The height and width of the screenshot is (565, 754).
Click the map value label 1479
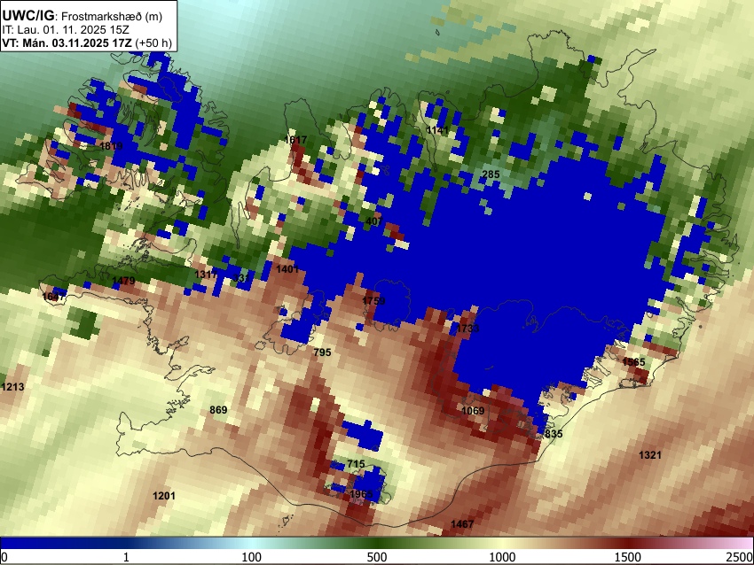pyautogui.click(x=123, y=281)
